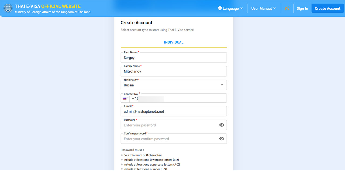Click the THAI E-VISA OFFICIAL WEBSITE title
The image size is (345, 171).
(x=48, y=6)
